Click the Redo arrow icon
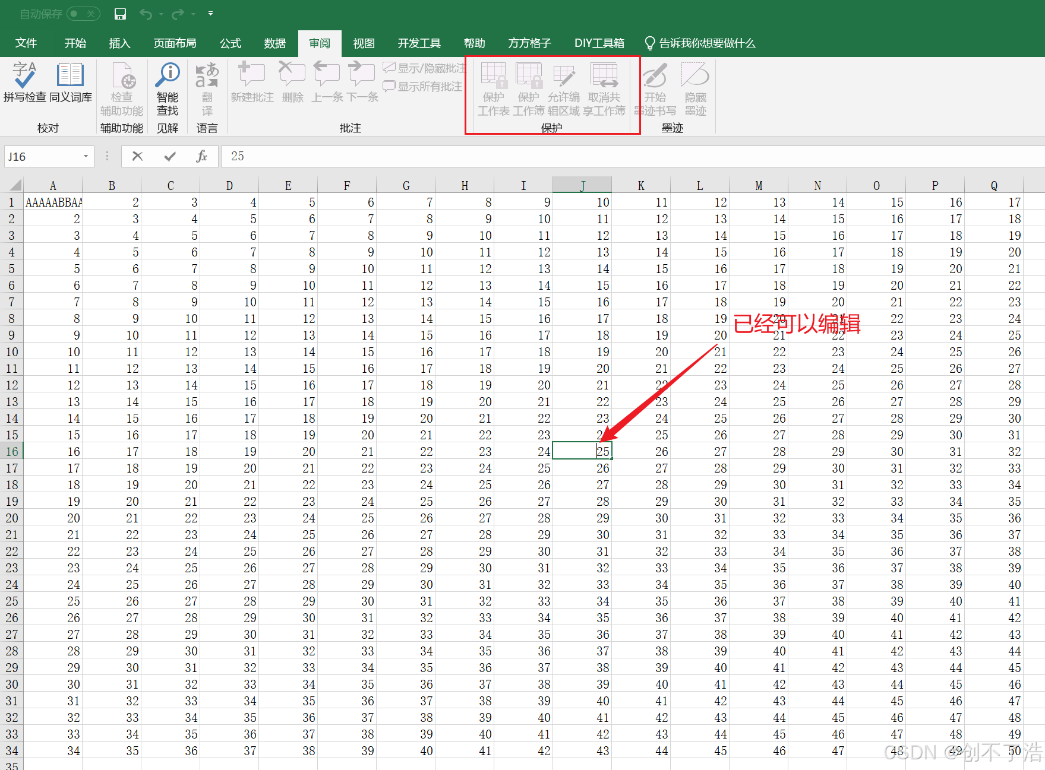This screenshot has height=770, width=1045. point(178,14)
